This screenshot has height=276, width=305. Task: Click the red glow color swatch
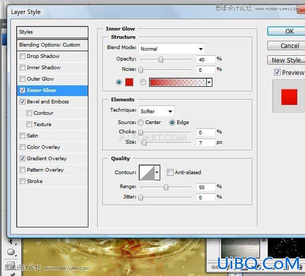tap(129, 82)
